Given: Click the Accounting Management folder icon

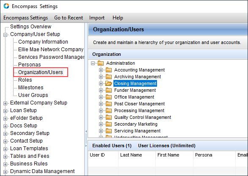Looking at the screenshot, I should tap(109, 70).
